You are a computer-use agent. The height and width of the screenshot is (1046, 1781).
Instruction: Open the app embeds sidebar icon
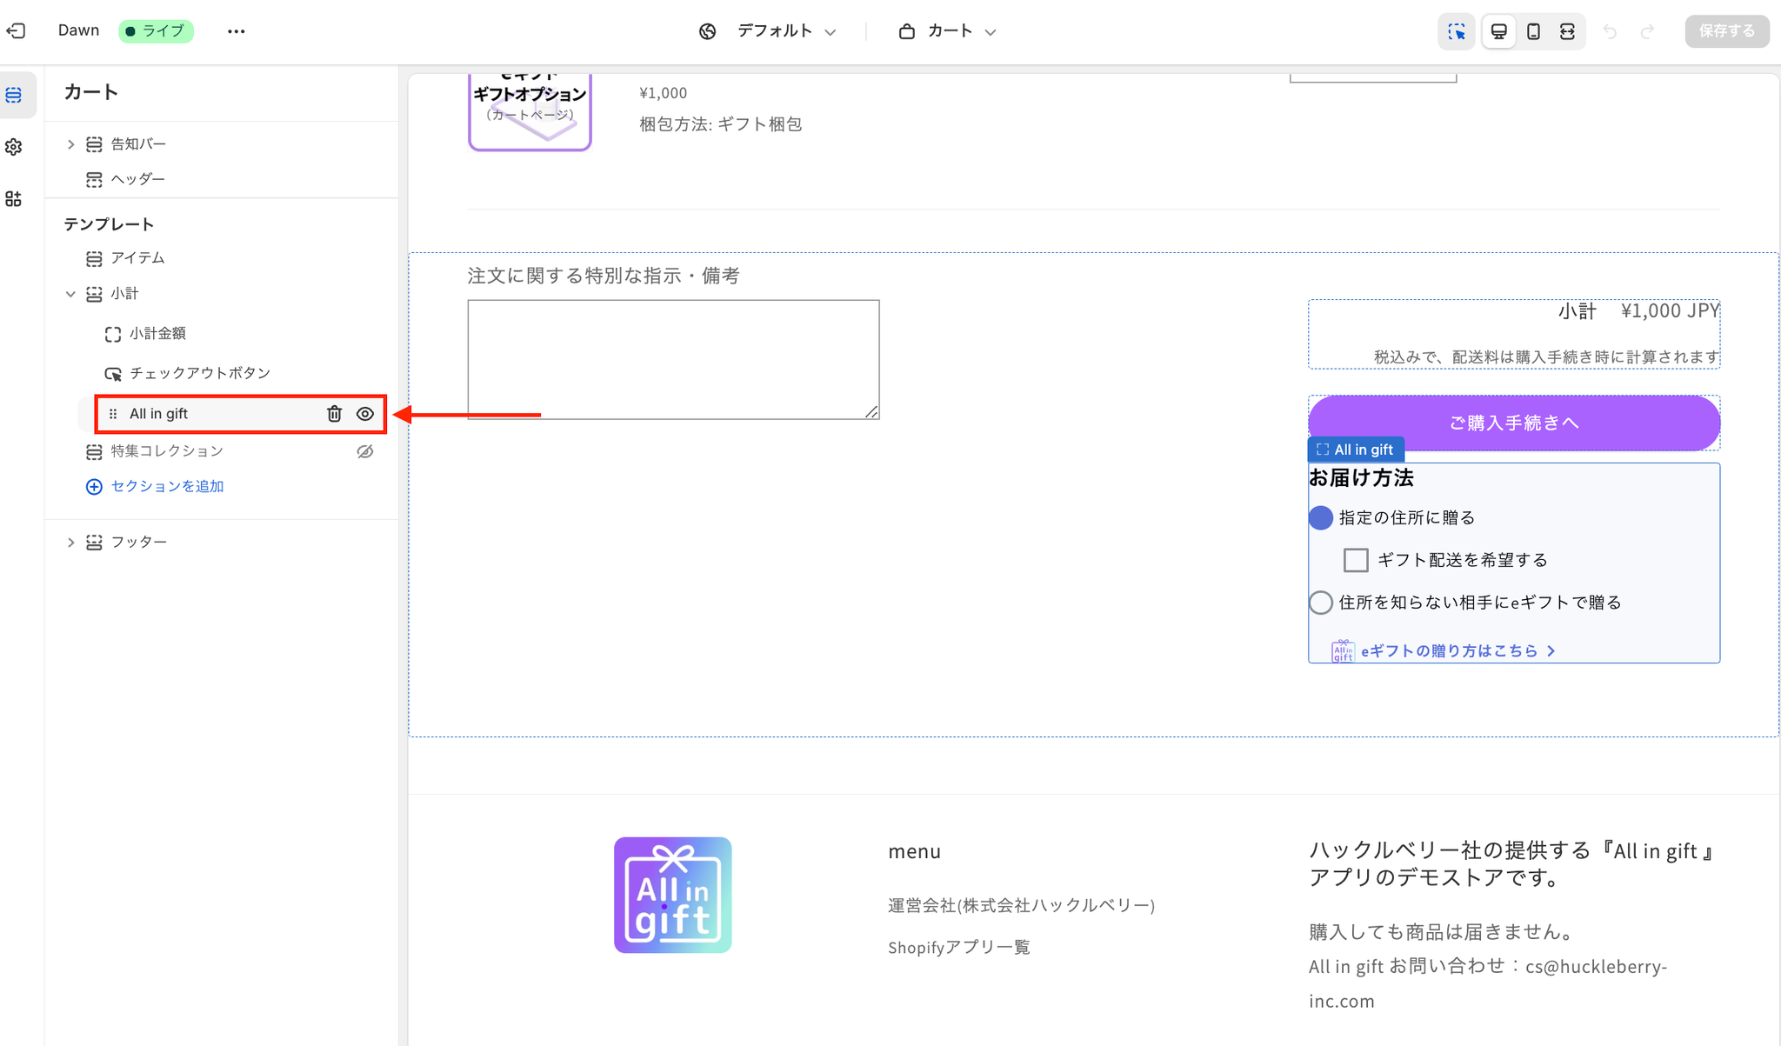pos(14,199)
